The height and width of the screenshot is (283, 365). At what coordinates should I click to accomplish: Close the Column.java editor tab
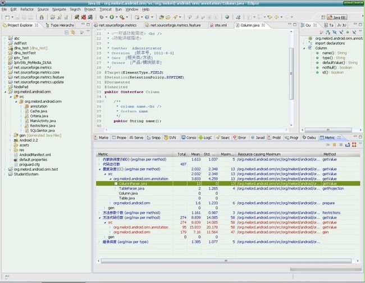[x=263, y=25]
